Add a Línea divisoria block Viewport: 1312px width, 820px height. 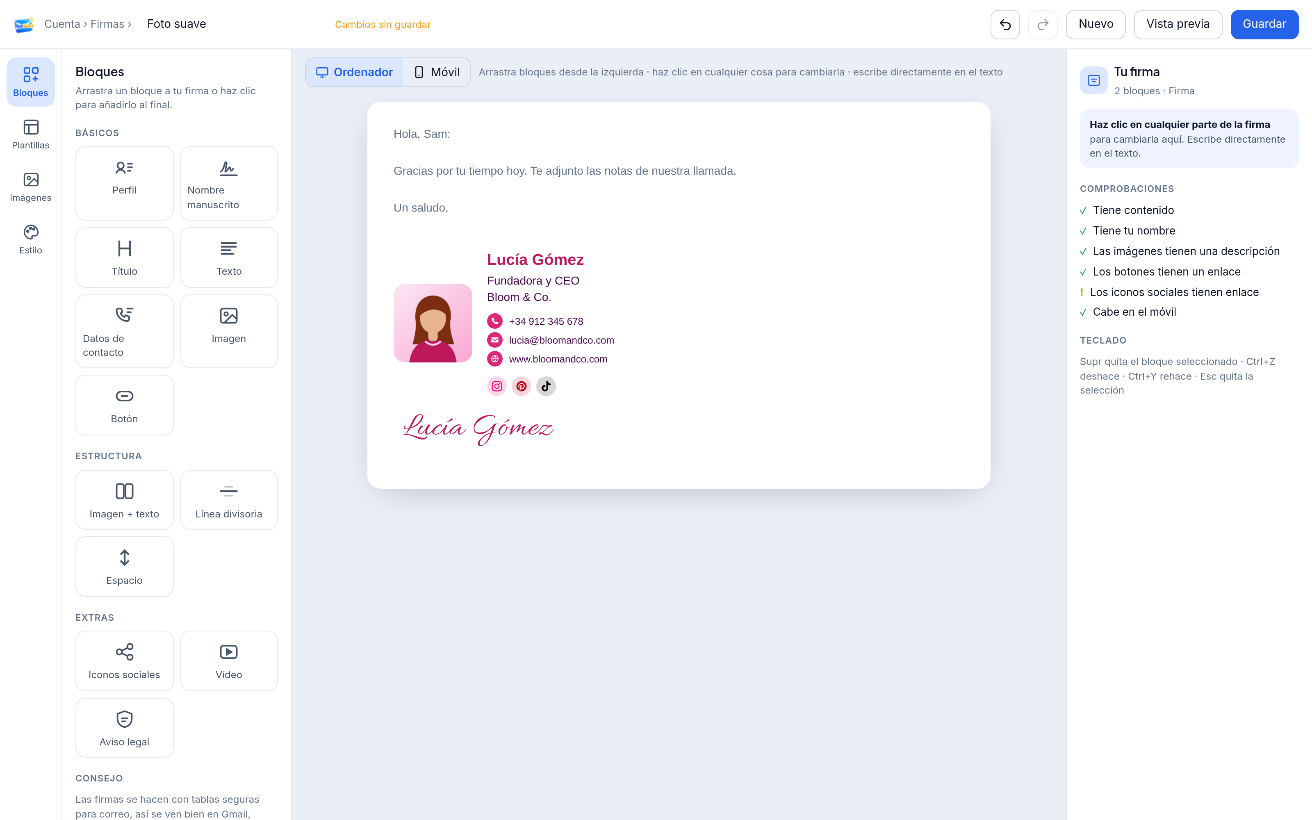[229, 499]
